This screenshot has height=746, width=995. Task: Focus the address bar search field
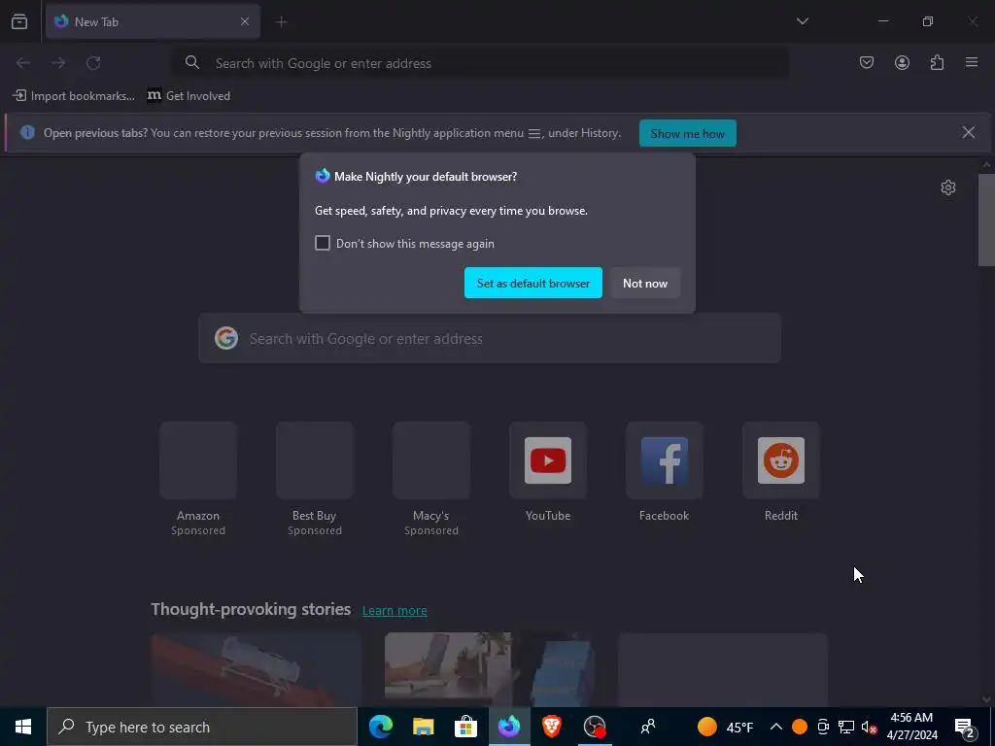(482, 63)
